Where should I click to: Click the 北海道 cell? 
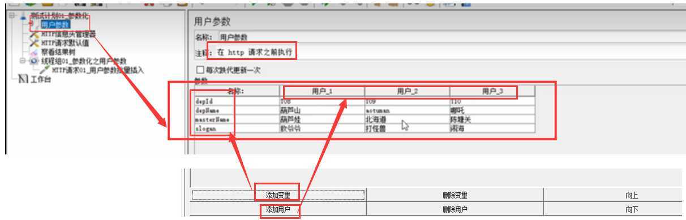coord(407,119)
